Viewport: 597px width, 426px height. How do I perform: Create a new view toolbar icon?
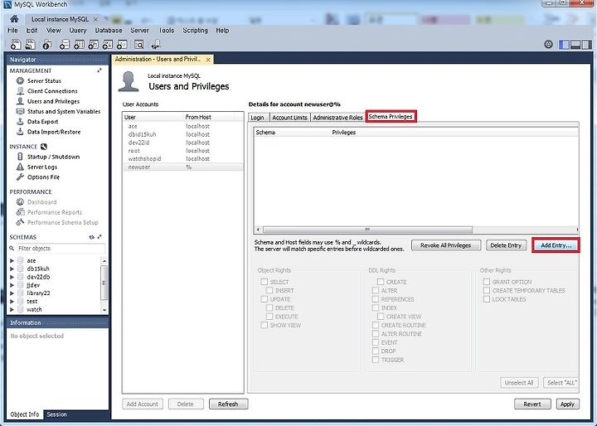[93, 45]
